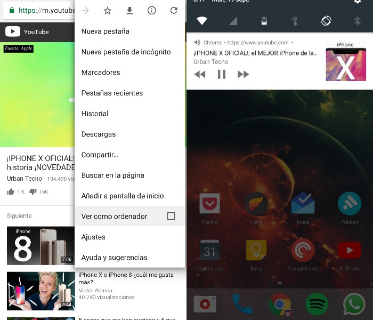Launch Spotify from the dock
Screen dimensions: 373x320
pos(317,304)
